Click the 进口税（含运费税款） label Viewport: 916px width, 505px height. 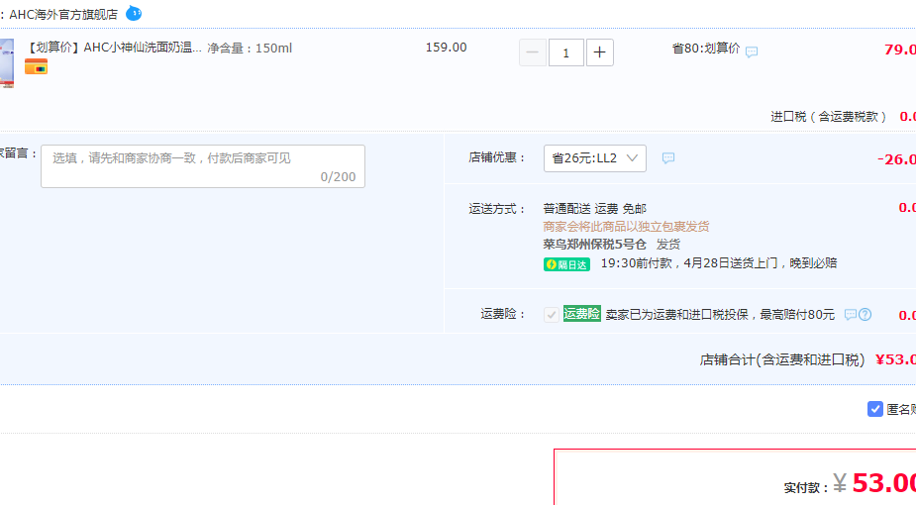coord(829,117)
